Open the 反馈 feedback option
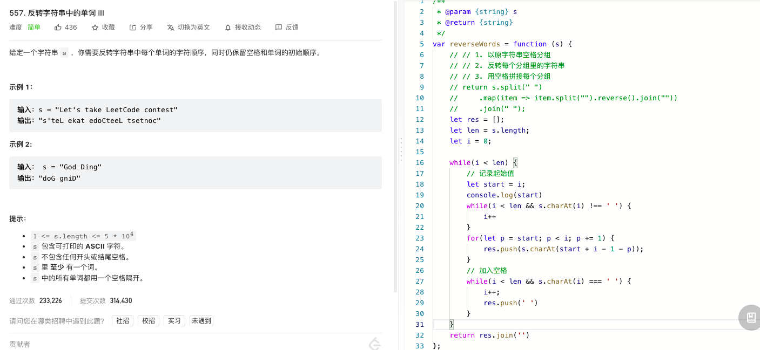Screen dimensions: 760x350 click(287, 28)
